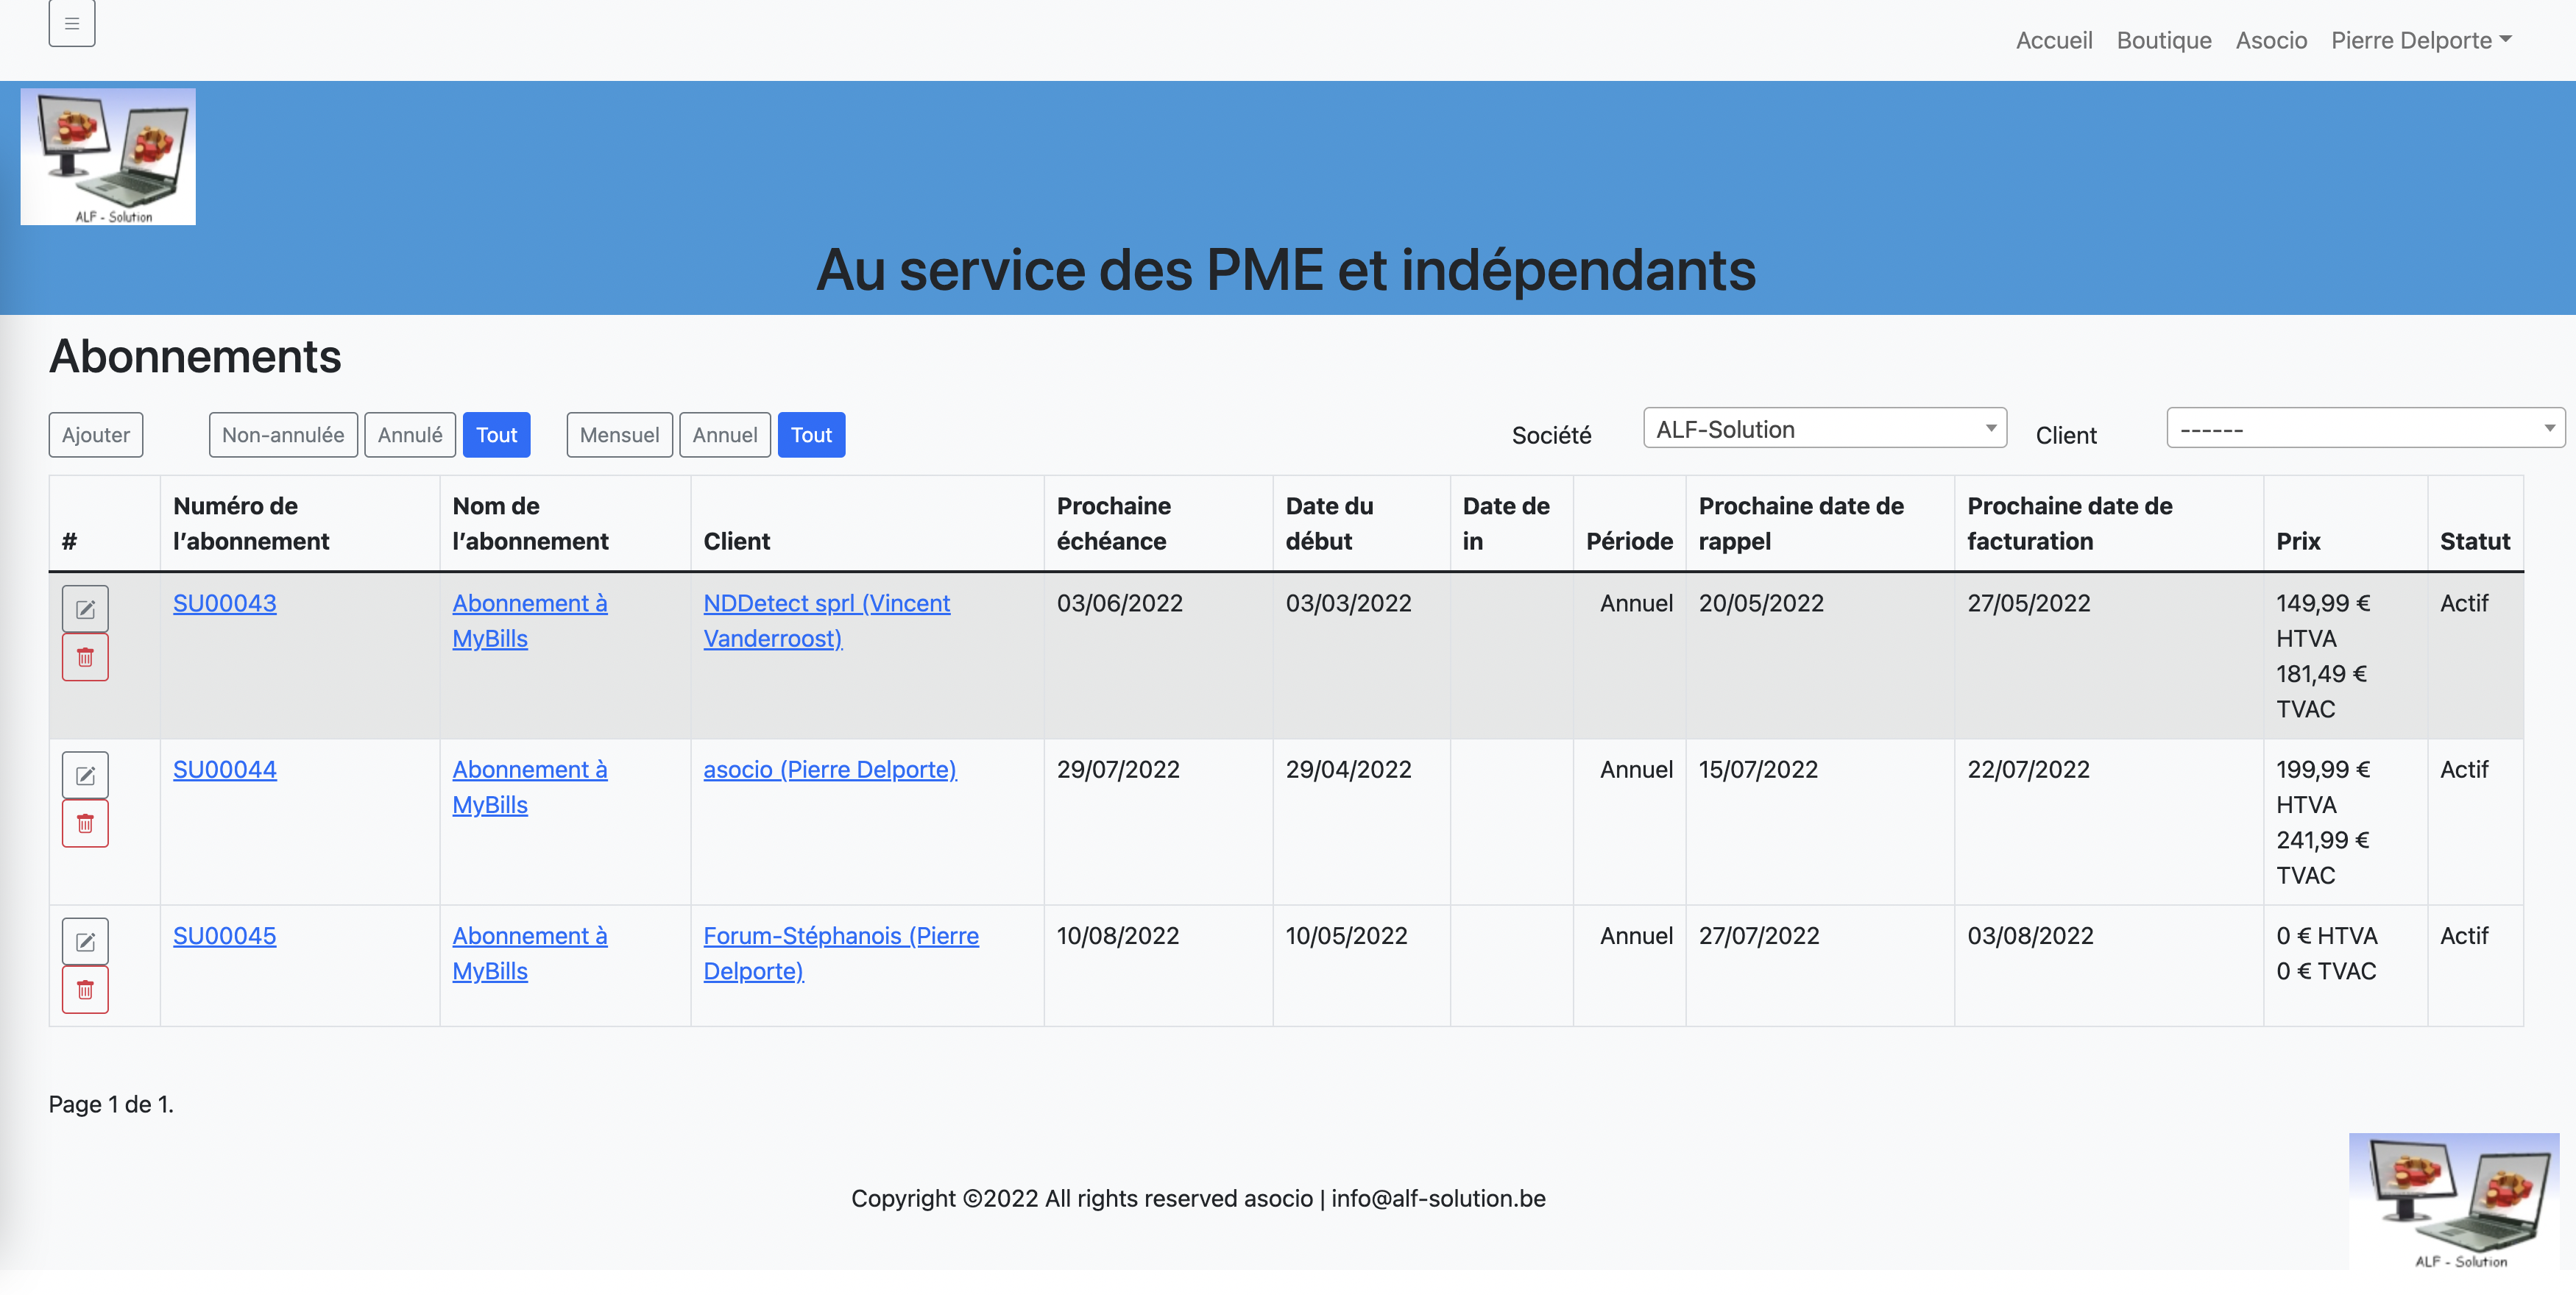Click the Ajouter button

[96, 435]
